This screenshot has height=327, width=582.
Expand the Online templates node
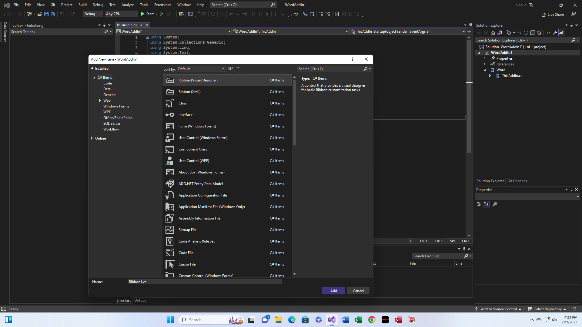[92, 138]
